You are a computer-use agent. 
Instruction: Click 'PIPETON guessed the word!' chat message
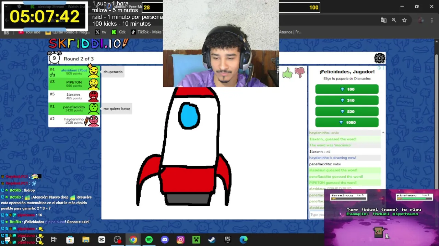333,183
